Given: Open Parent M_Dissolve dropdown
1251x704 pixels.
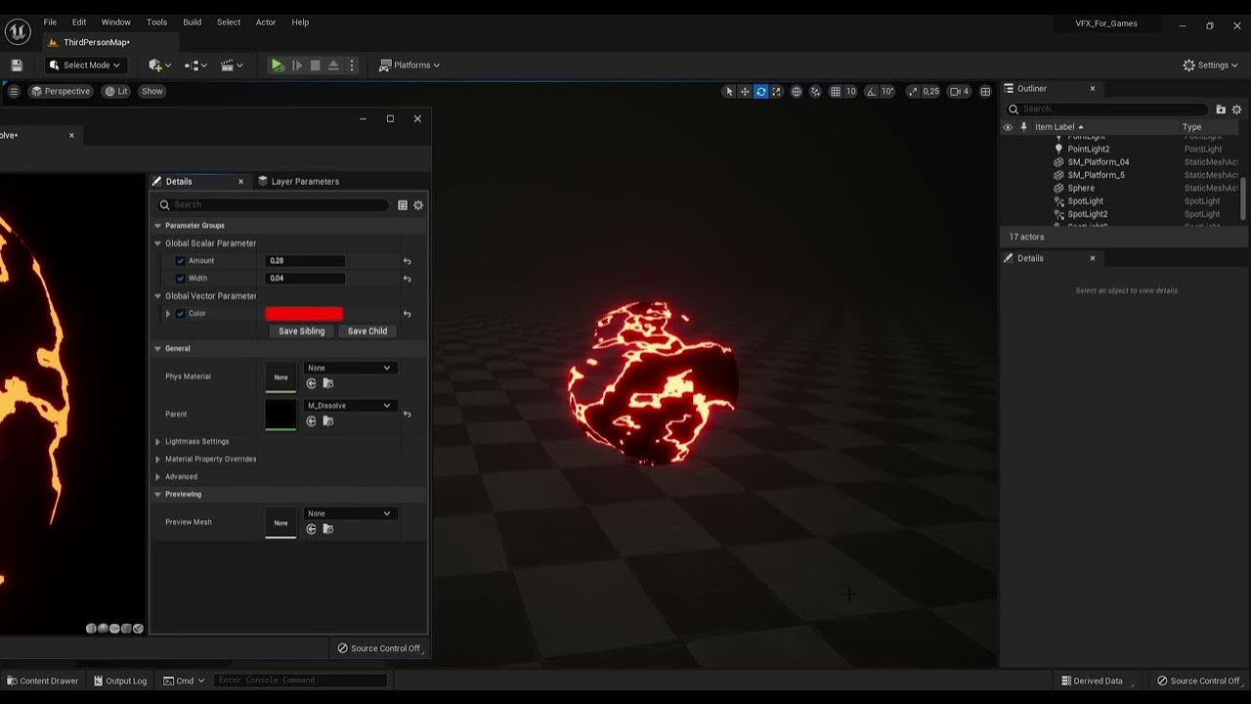Looking at the screenshot, I should [x=350, y=405].
